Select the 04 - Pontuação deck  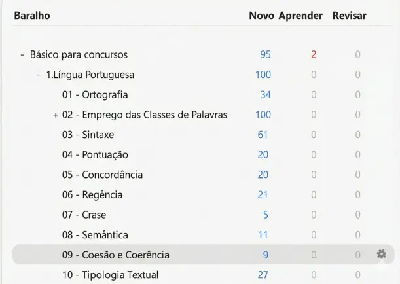(x=95, y=155)
